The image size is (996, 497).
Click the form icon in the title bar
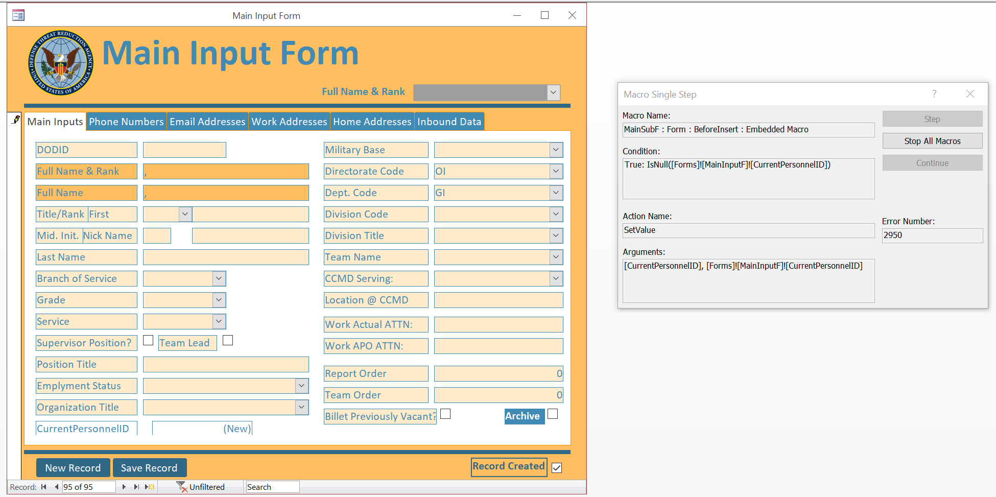click(x=18, y=15)
